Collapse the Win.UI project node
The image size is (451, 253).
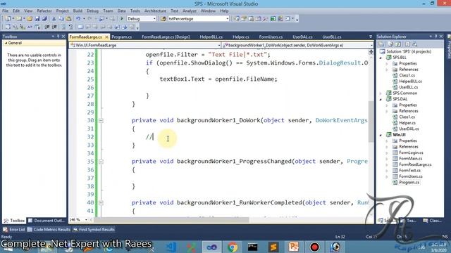[381, 135]
